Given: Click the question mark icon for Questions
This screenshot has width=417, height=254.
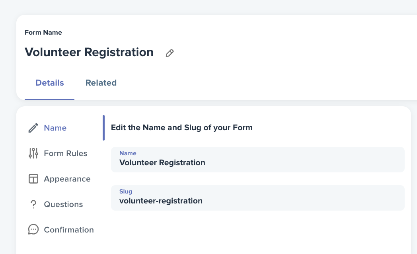Looking at the screenshot, I should [x=33, y=204].
